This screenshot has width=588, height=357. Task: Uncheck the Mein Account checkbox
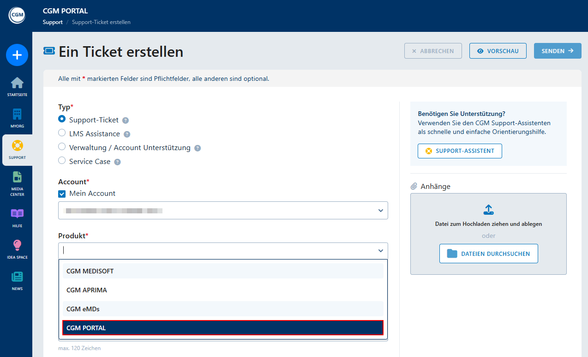click(62, 194)
